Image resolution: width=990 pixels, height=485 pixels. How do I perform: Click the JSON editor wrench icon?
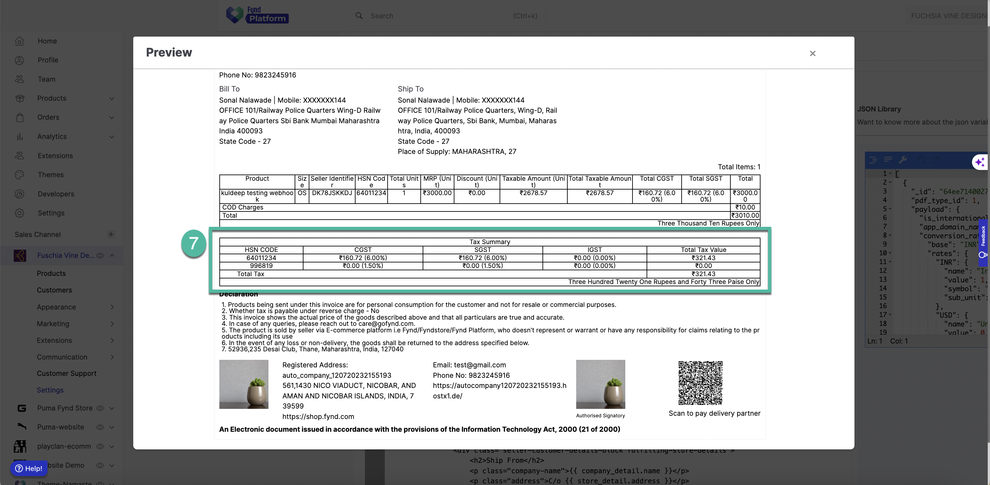[x=903, y=159]
